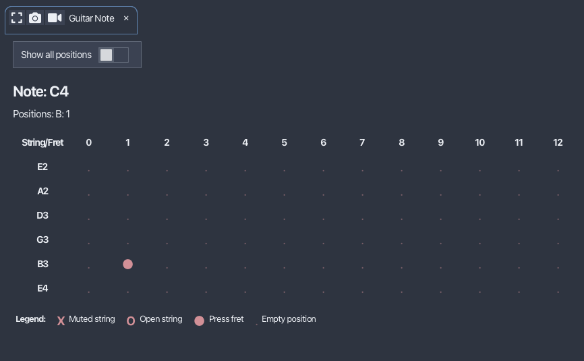Click the fullscreen expand icon
The height and width of the screenshot is (361, 584).
click(x=17, y=18)
